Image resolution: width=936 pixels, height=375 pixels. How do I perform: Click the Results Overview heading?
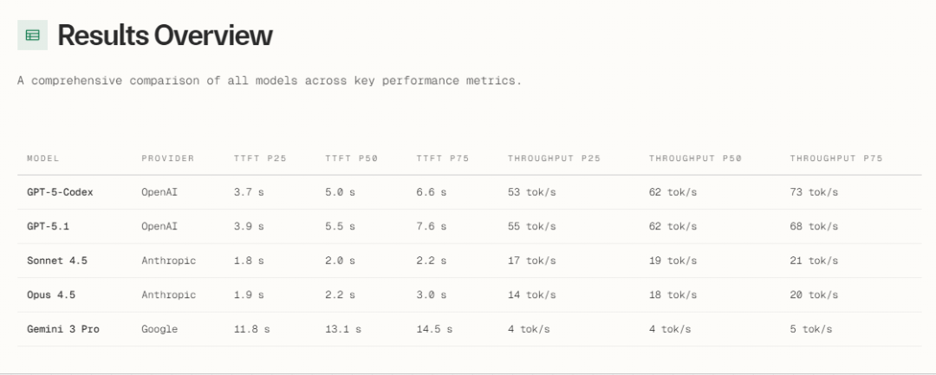pos(165,36)
